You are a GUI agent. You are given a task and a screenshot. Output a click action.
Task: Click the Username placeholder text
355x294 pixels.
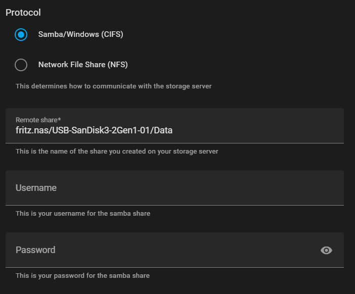click(x=36, y=188)
